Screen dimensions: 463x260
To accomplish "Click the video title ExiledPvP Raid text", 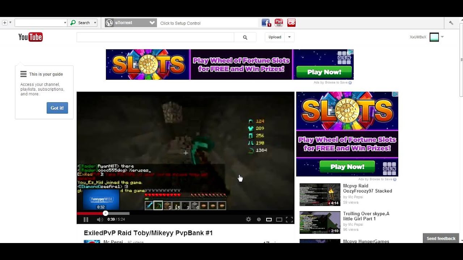I will click(x=148, y=233).
